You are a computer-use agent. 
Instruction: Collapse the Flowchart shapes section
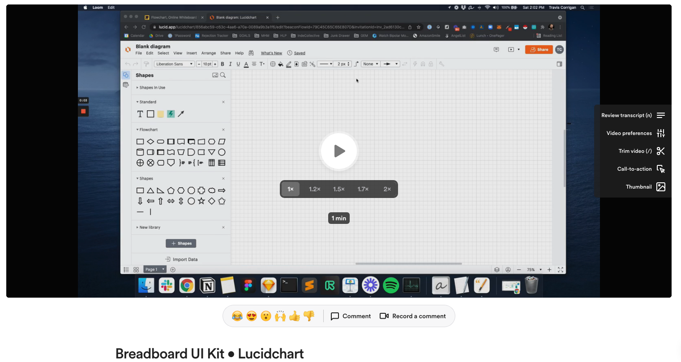click(x=147, y=130)
